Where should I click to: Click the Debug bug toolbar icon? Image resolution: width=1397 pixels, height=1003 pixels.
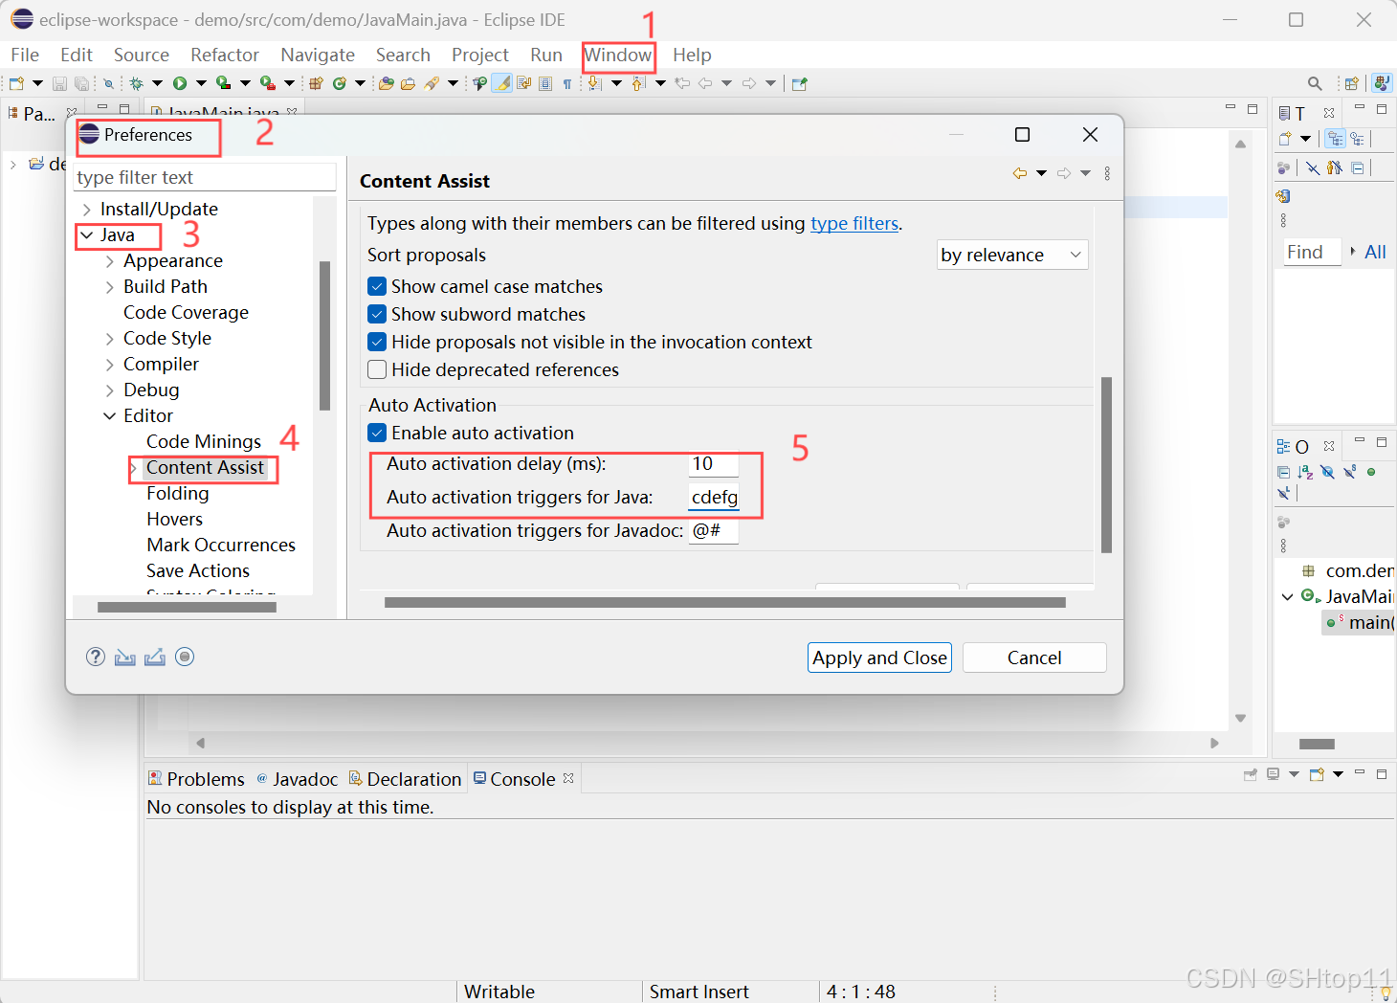(136, 83)
